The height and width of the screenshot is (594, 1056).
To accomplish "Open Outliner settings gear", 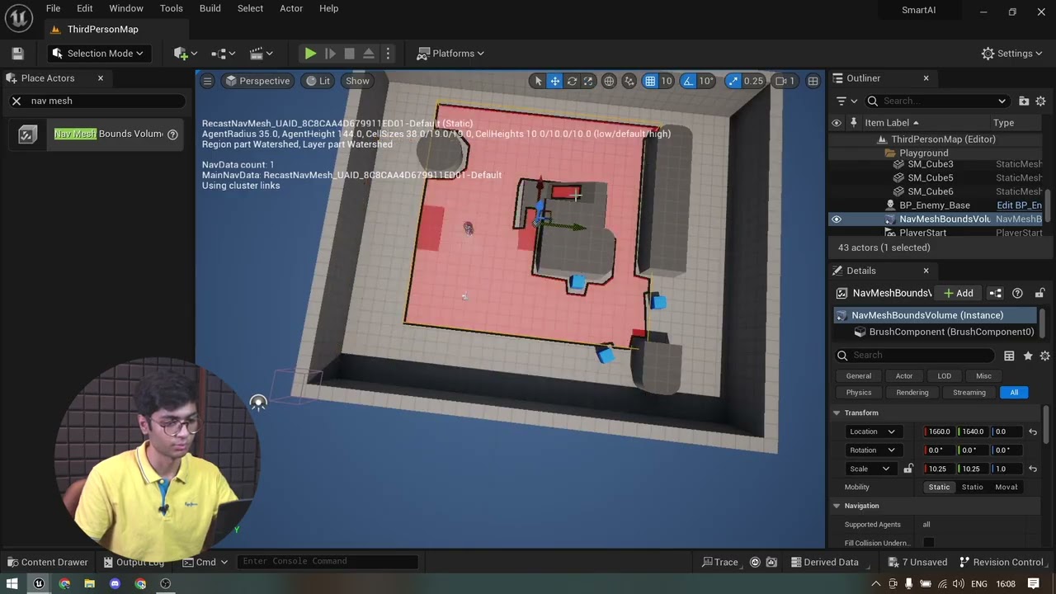I will click(x=1040, y=101).
